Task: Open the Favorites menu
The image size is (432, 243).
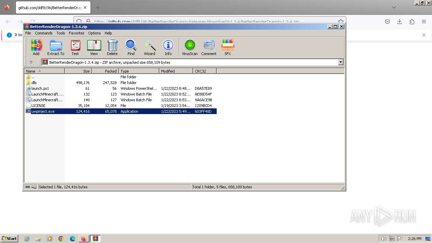Action: [77, 33]
